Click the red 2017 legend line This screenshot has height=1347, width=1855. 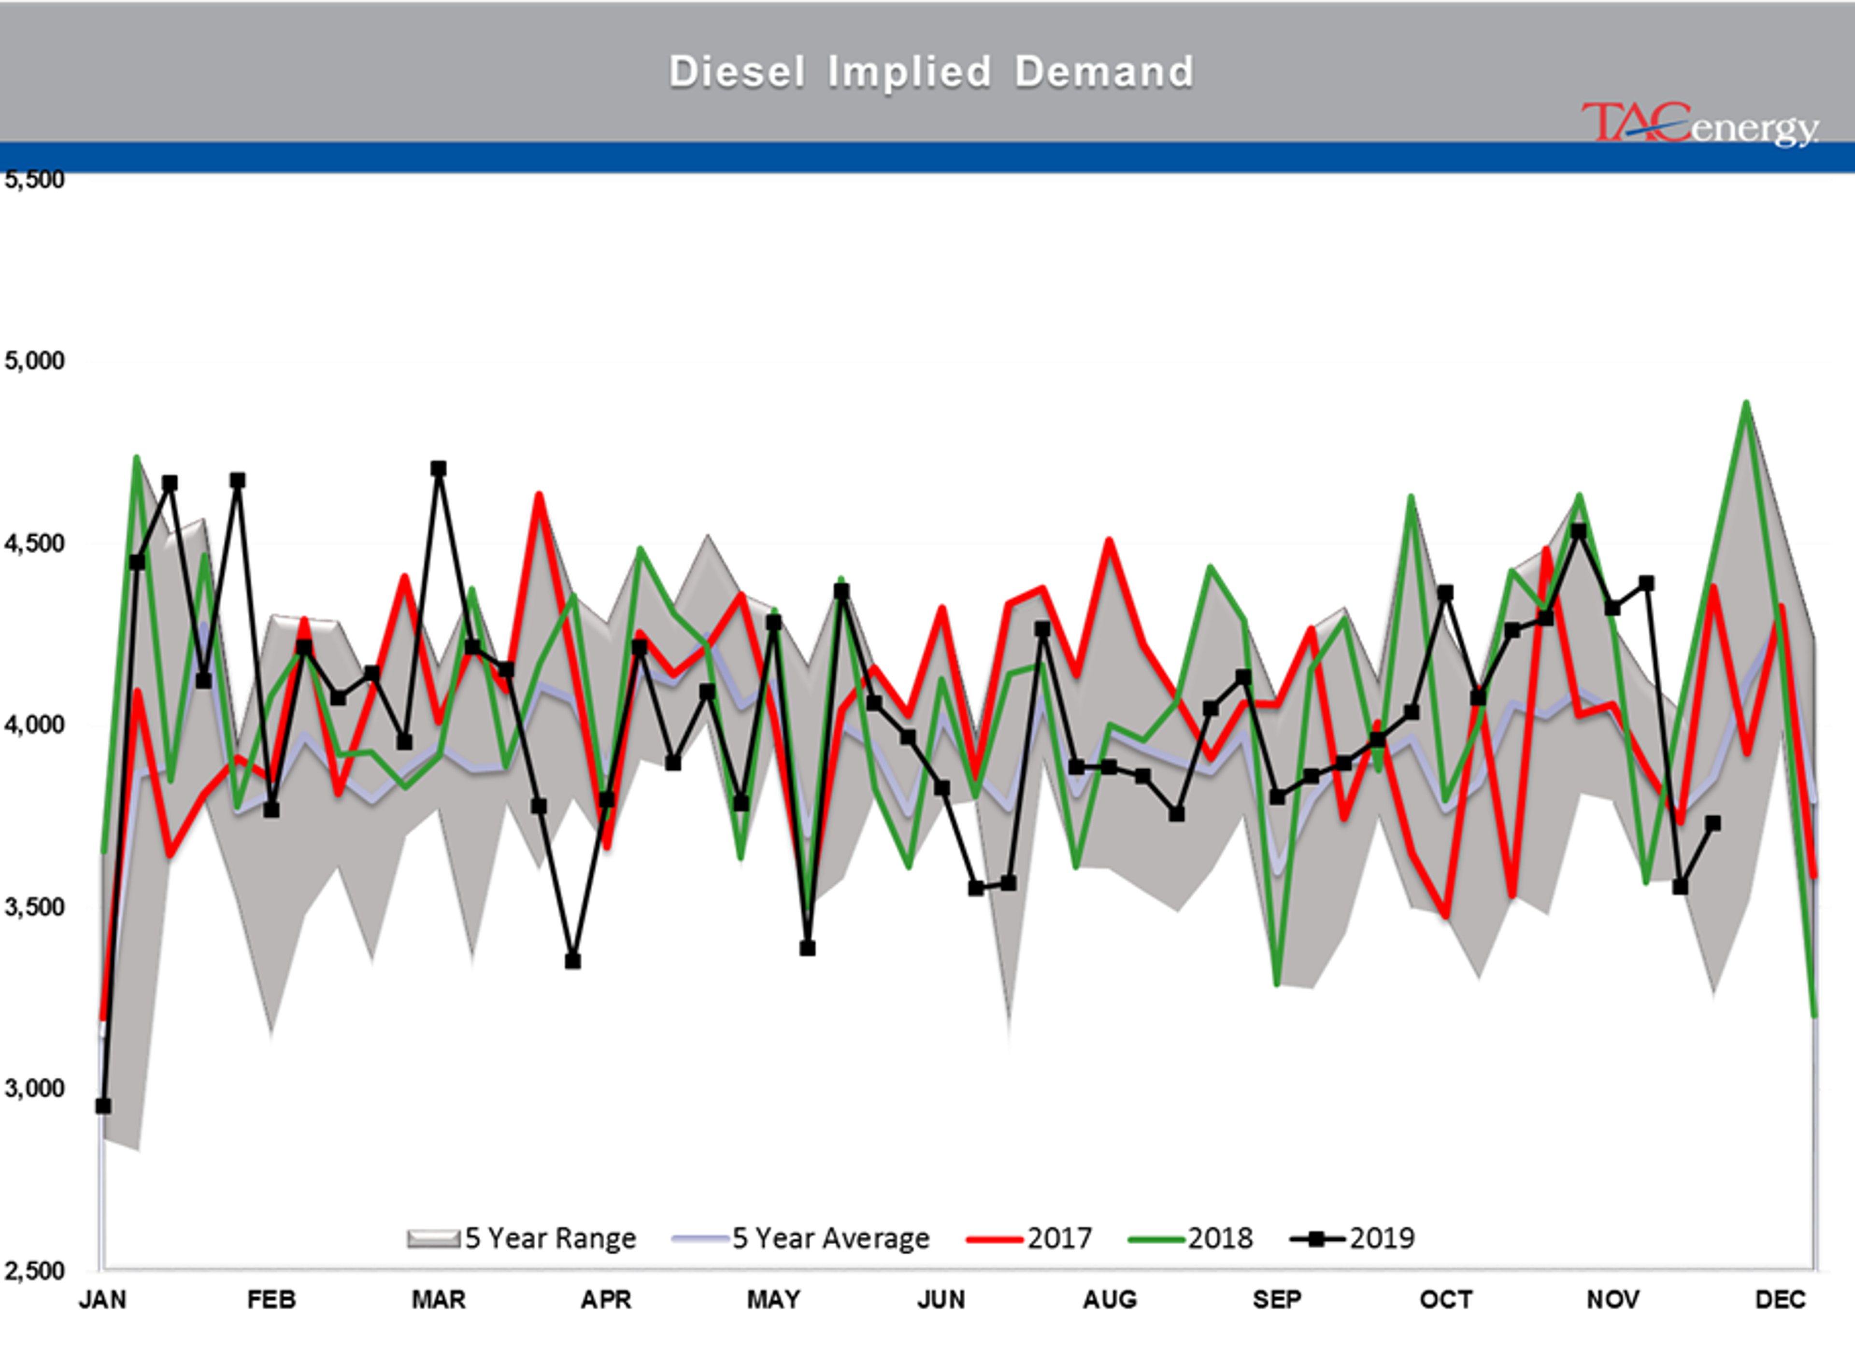tap(995, 1240)
